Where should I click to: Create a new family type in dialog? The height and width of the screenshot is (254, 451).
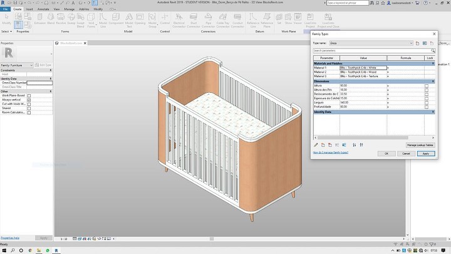(x=418, y=43)
